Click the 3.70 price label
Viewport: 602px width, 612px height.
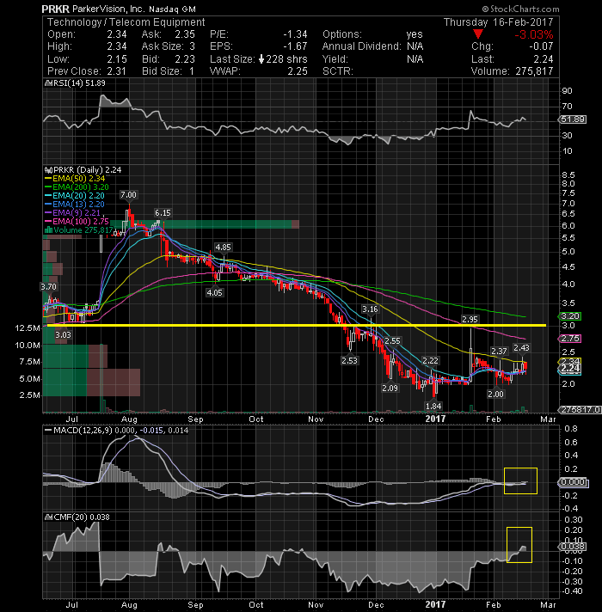click(x=48, y=287)
